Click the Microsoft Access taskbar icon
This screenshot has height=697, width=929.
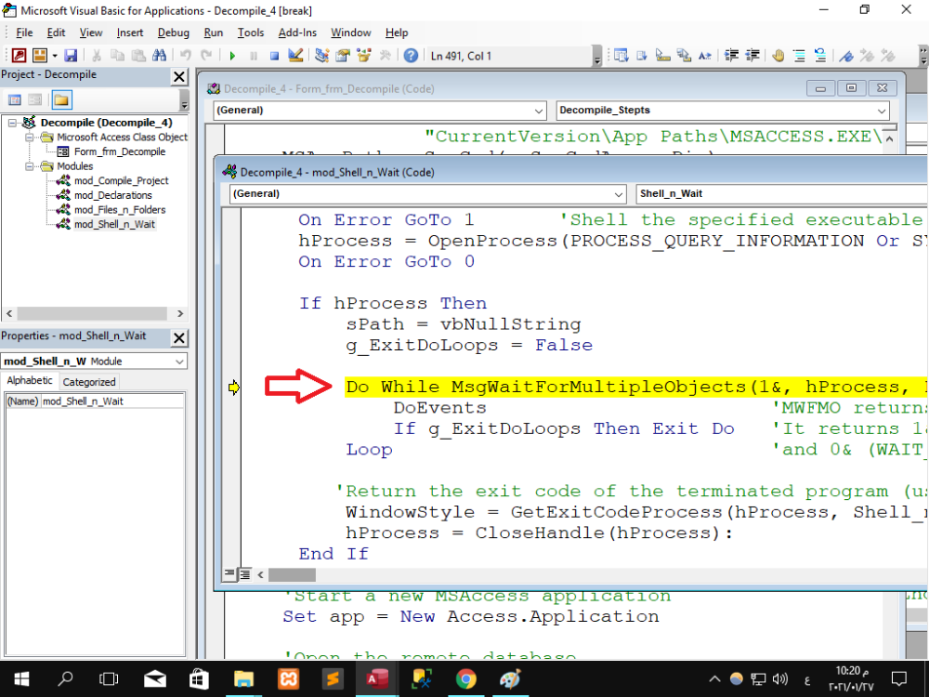point(377,678)
